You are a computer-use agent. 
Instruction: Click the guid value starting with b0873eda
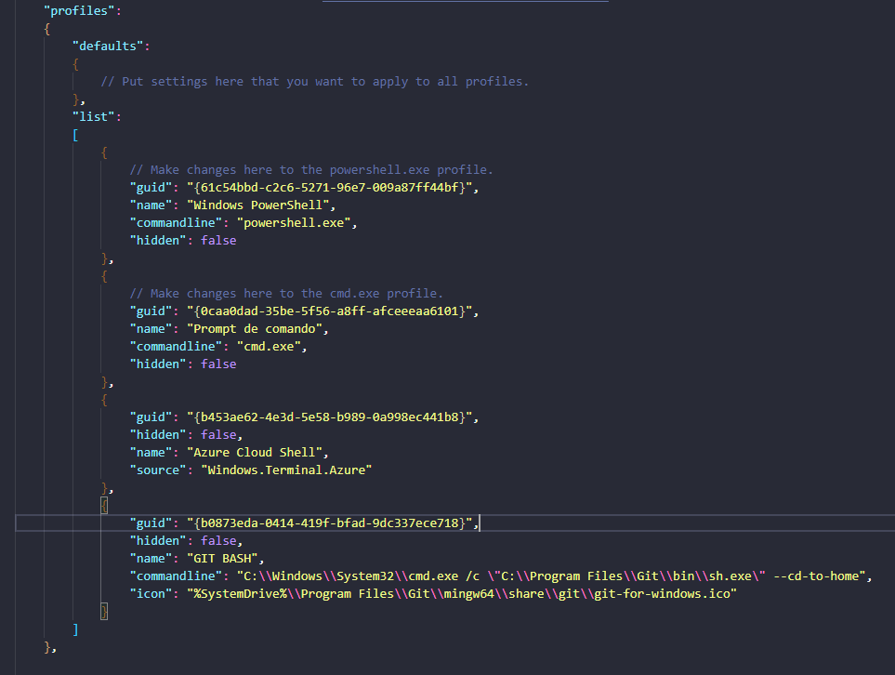point(329,523)
